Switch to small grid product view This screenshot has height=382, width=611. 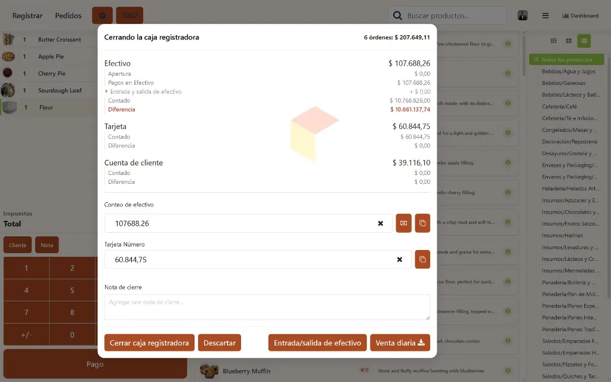[x=553, y=41]
